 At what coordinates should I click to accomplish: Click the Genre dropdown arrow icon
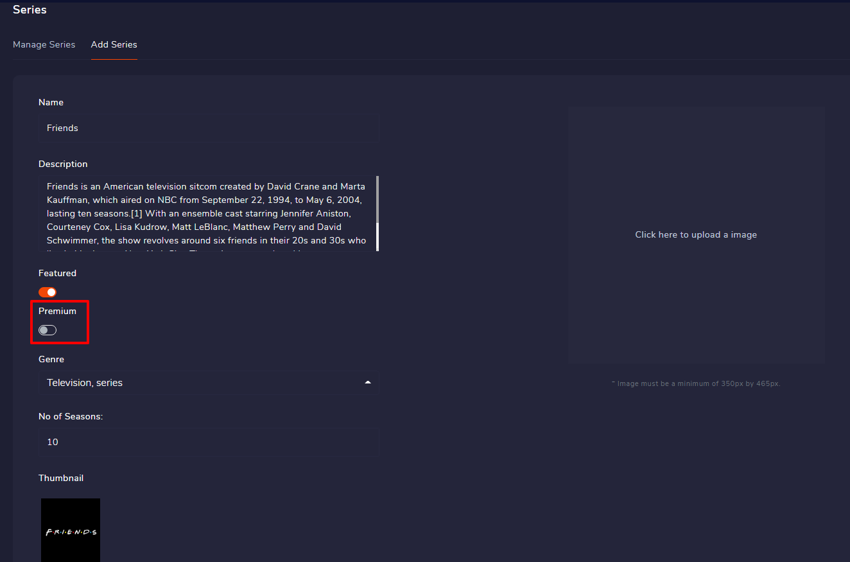click(368, 383)
